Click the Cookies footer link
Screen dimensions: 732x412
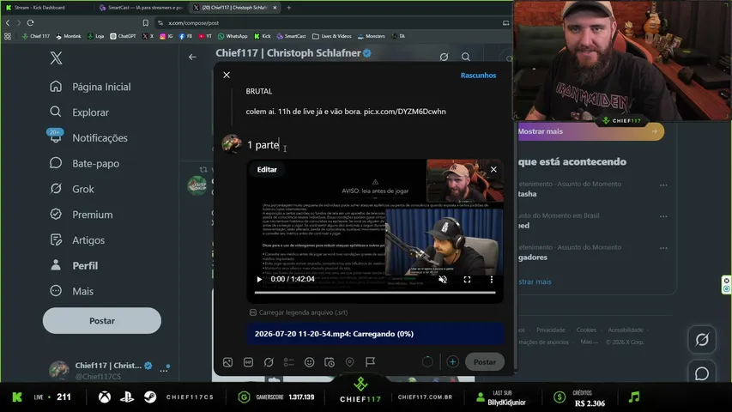click(586, 330)
